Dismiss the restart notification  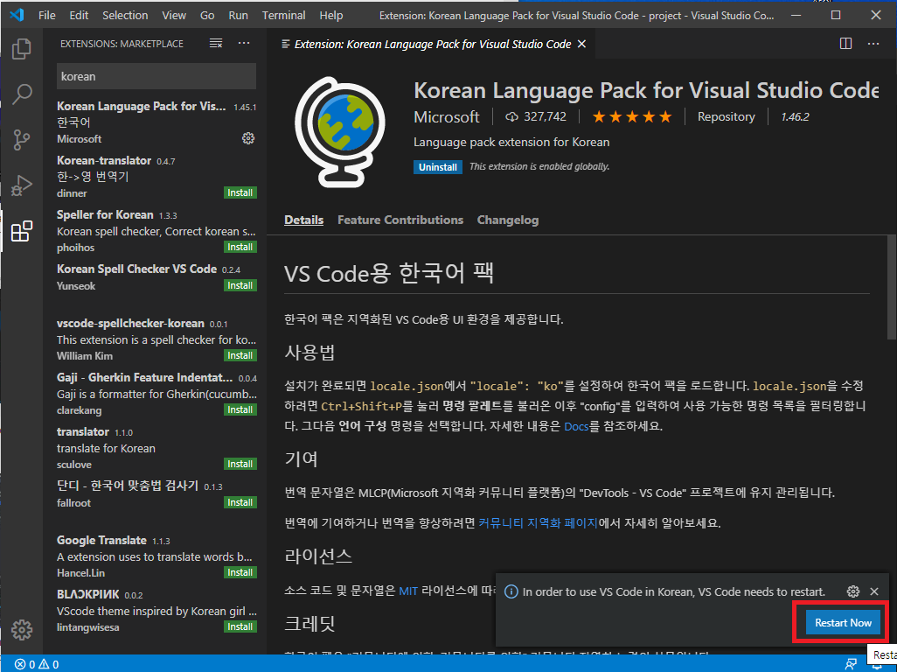874,591
